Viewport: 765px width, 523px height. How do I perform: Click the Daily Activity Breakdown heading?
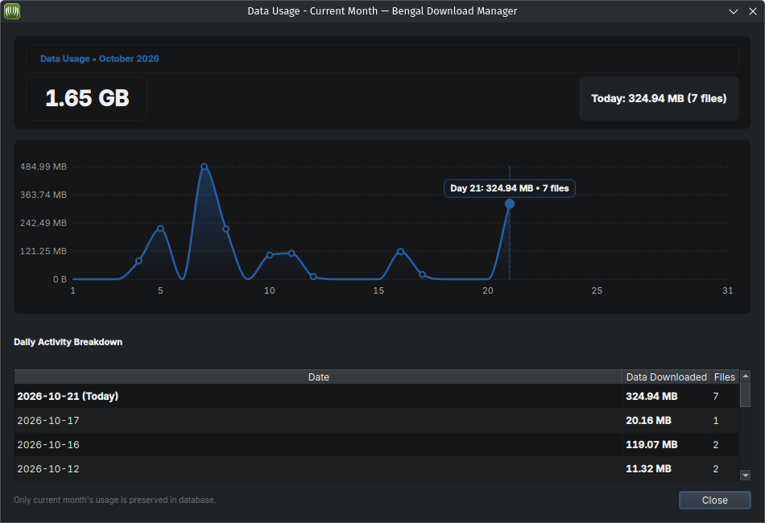point(68,342)
